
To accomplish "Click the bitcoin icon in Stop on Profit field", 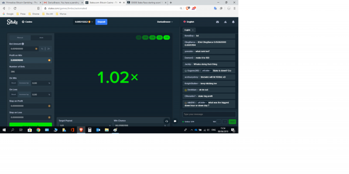I will [x=49, y=106].
